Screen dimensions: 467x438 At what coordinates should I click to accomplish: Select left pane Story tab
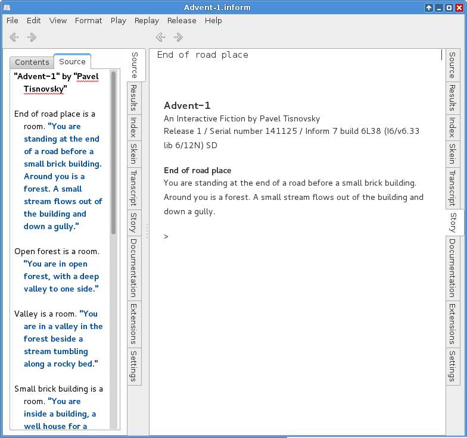tap(133, 223)
